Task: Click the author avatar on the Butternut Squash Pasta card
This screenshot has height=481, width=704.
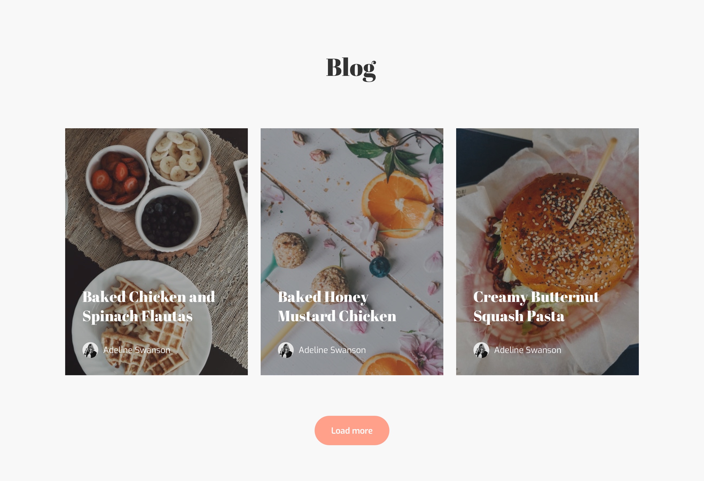Action: pyautogui.click(x=481, y=350)
